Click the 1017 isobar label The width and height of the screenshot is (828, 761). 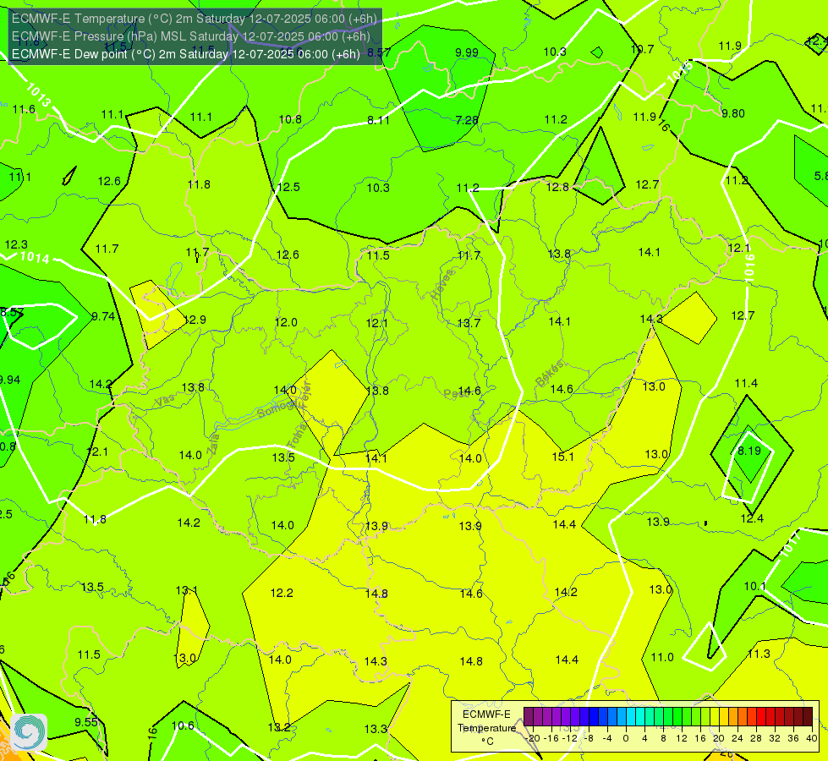tap(791, 545)
